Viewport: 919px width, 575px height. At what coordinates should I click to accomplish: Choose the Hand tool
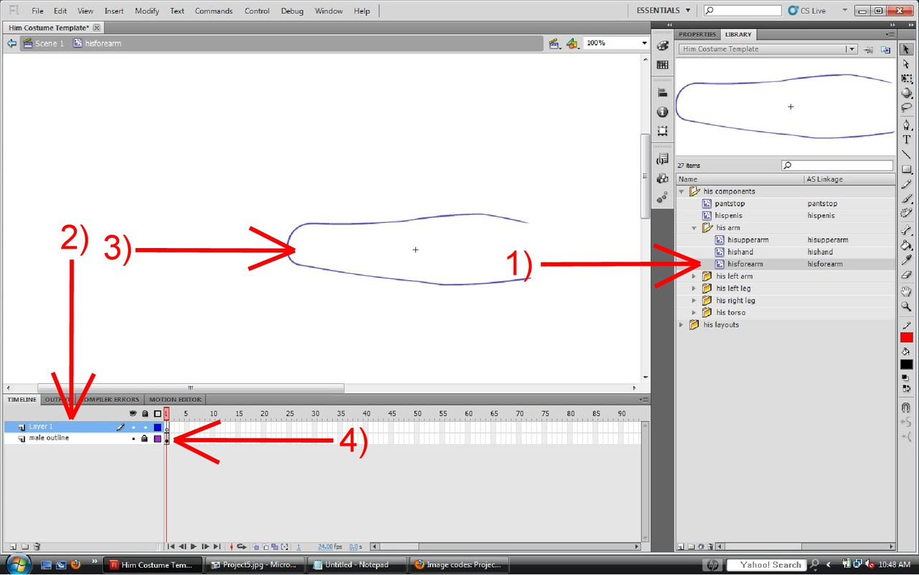[906, 291]
